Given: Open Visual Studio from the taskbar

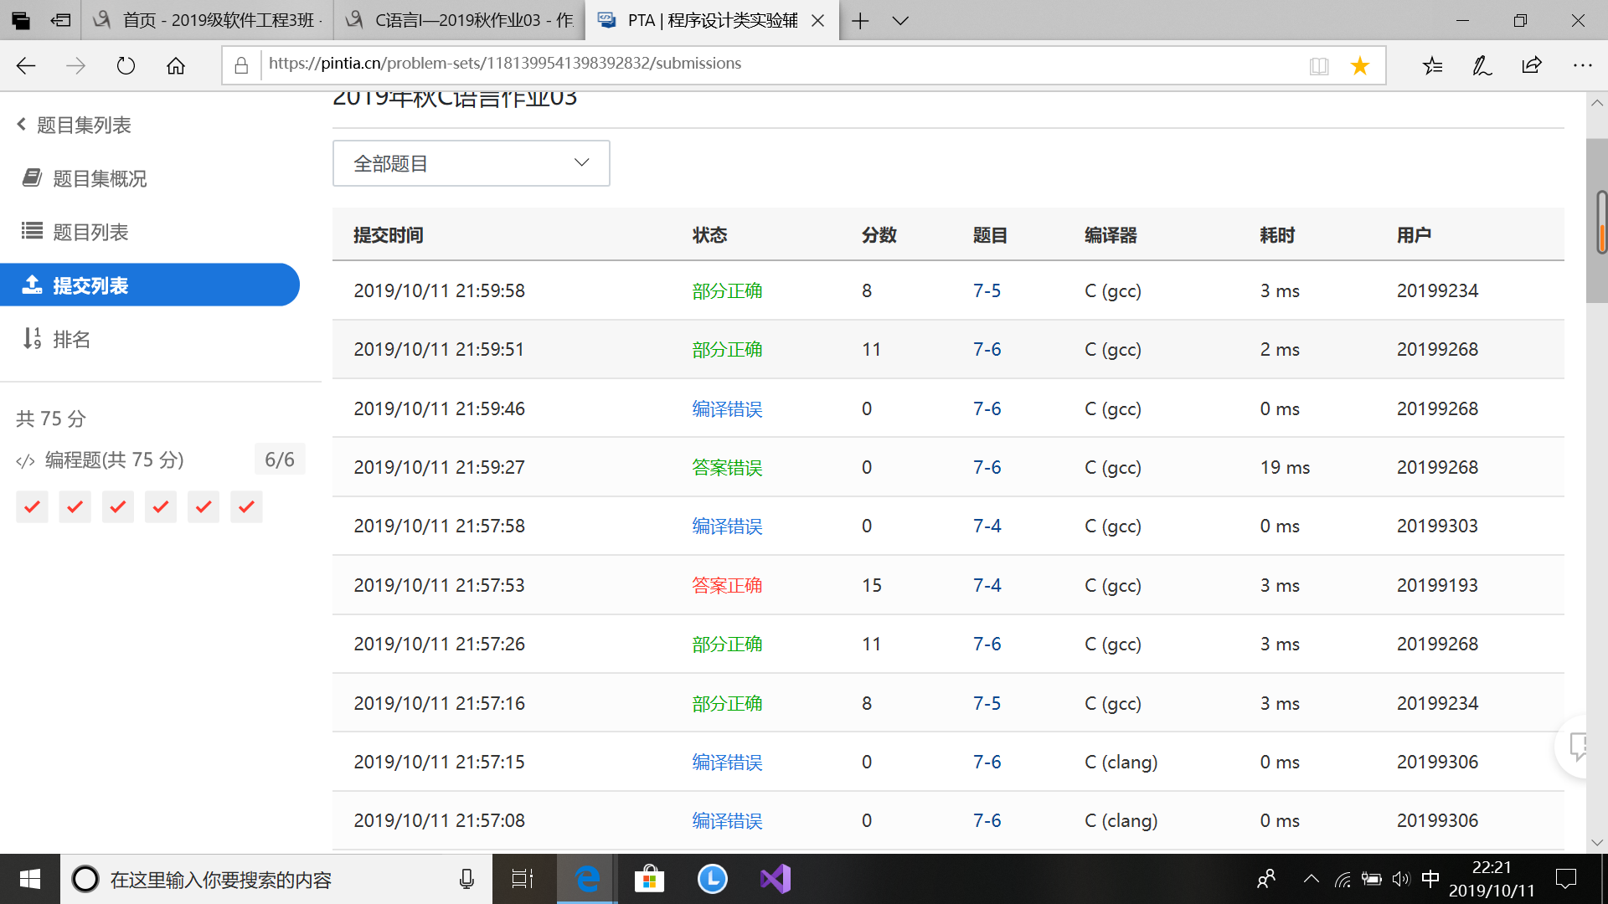Looking at the screenshot, I should [775, 879].
